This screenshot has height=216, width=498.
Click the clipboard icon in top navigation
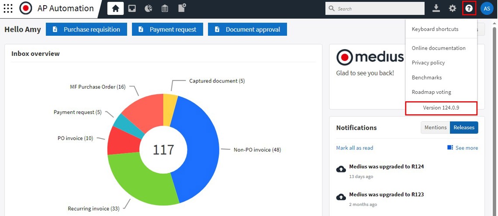pyautogui.click(x=165, y=8)
